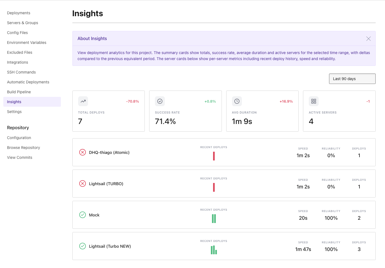385x268 pixels.
Task: Open the Last 90 days time range selector
Action: [x=352, y=79]
